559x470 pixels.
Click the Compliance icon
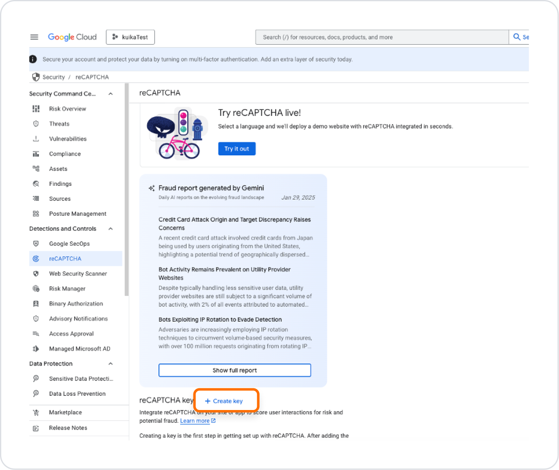pyautogui.click(x=36, y=154)
